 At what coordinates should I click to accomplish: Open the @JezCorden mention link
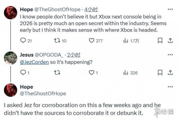34,62
